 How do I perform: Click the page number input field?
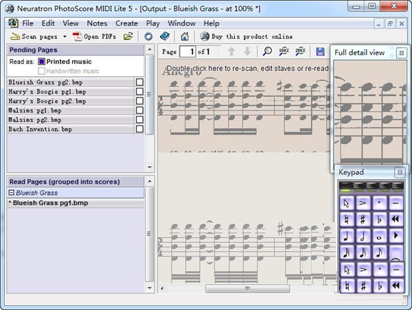point(187,51)
